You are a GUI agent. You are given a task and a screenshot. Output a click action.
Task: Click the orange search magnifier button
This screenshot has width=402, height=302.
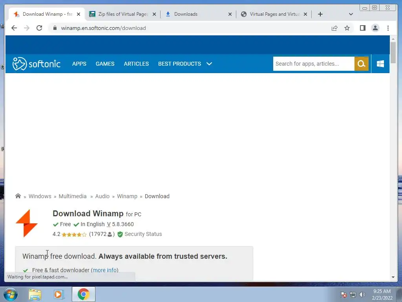[x=362, y=64]
